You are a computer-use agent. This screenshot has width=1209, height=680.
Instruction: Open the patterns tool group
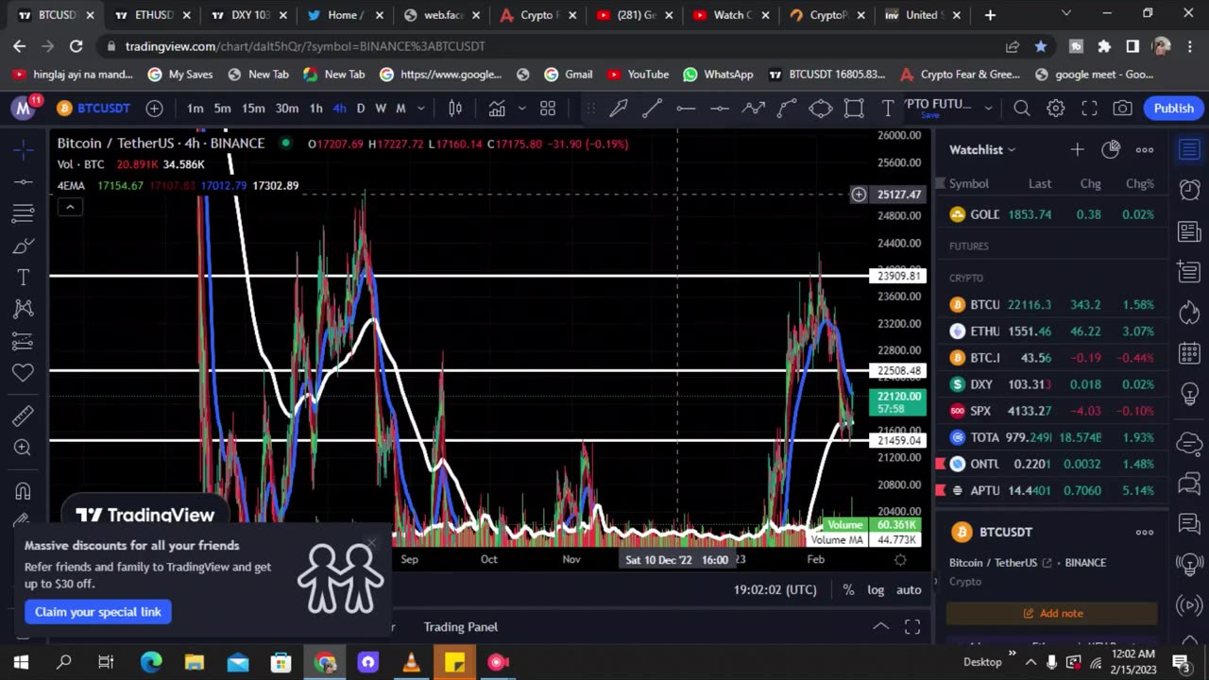click(24, 309)
